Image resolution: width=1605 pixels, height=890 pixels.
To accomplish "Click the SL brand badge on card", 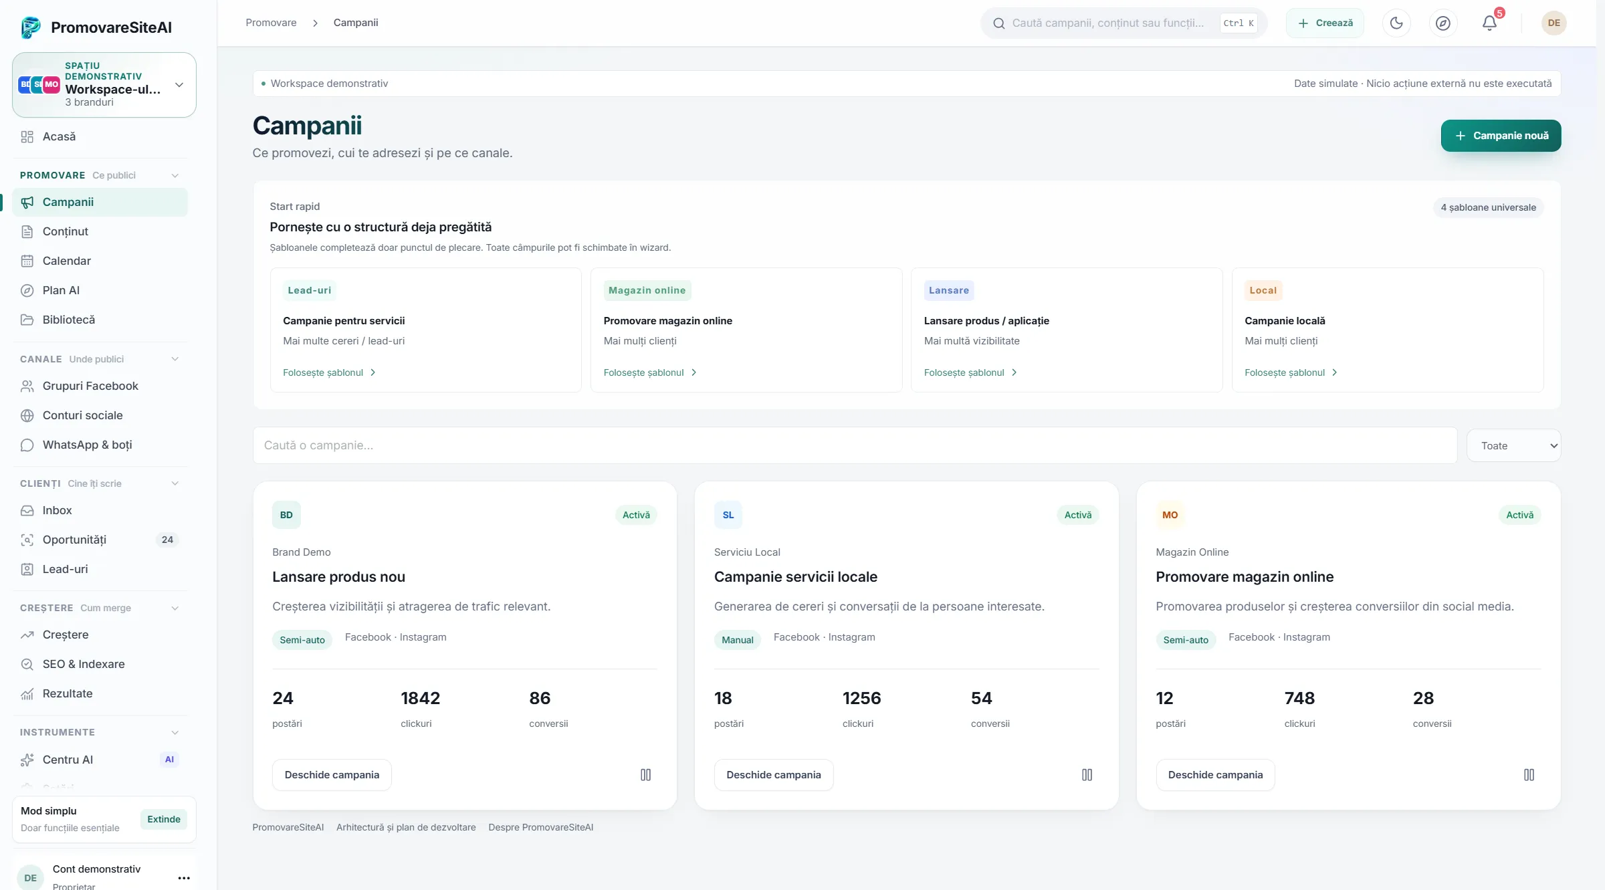I will pos(728,515).
